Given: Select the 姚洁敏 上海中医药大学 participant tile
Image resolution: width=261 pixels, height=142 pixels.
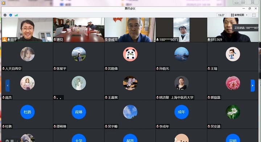Looking at the screenshot, I should 182,85.
